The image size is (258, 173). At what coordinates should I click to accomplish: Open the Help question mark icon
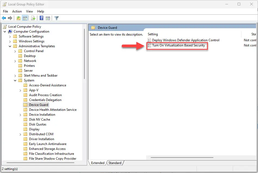(41, 18)
